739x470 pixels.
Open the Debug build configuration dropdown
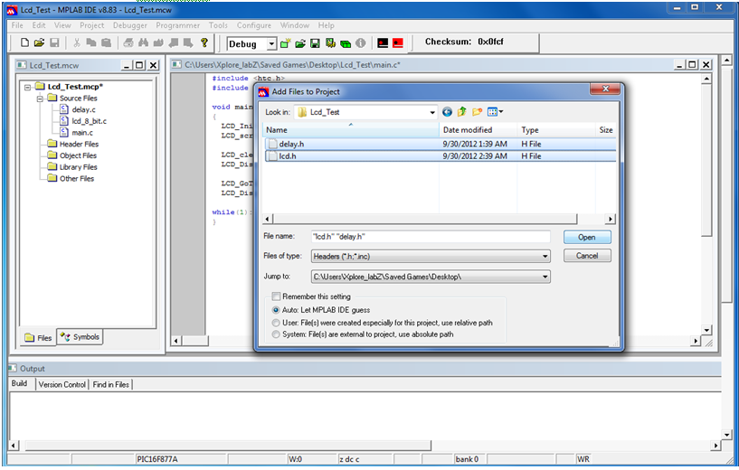pos(271,44)
